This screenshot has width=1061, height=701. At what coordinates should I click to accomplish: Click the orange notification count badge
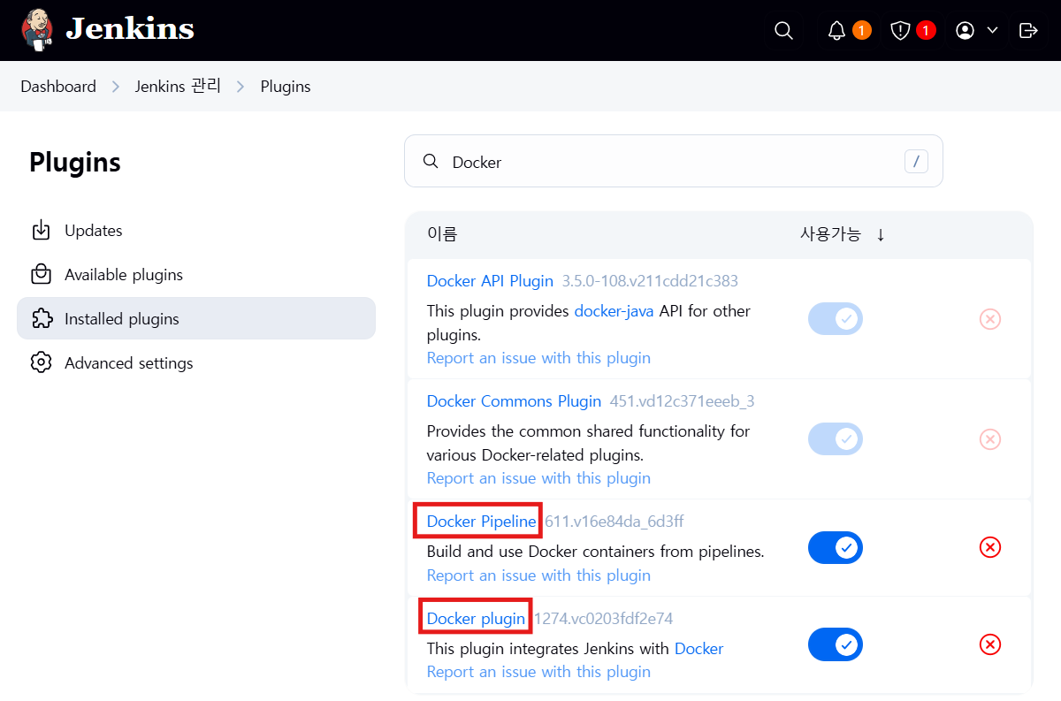coord(861,31)
